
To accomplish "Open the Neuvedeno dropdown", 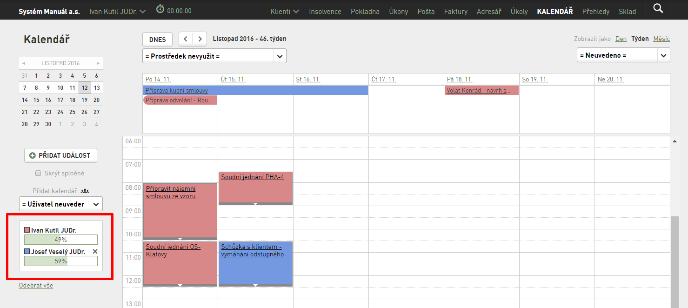I will [623, 55].
